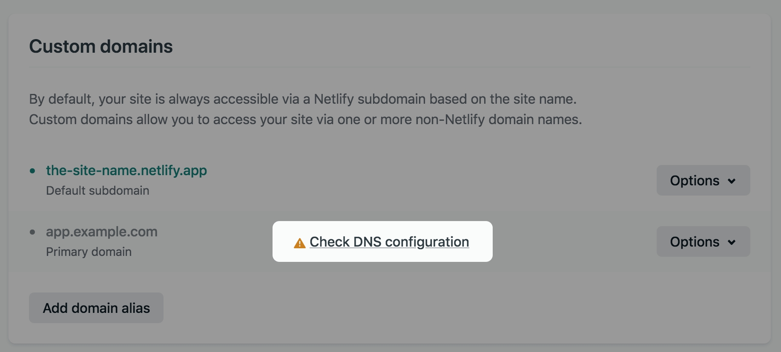Click the orange warning triangle icon
The height and width of the screenshot is (352, 781).
[299, 243]
